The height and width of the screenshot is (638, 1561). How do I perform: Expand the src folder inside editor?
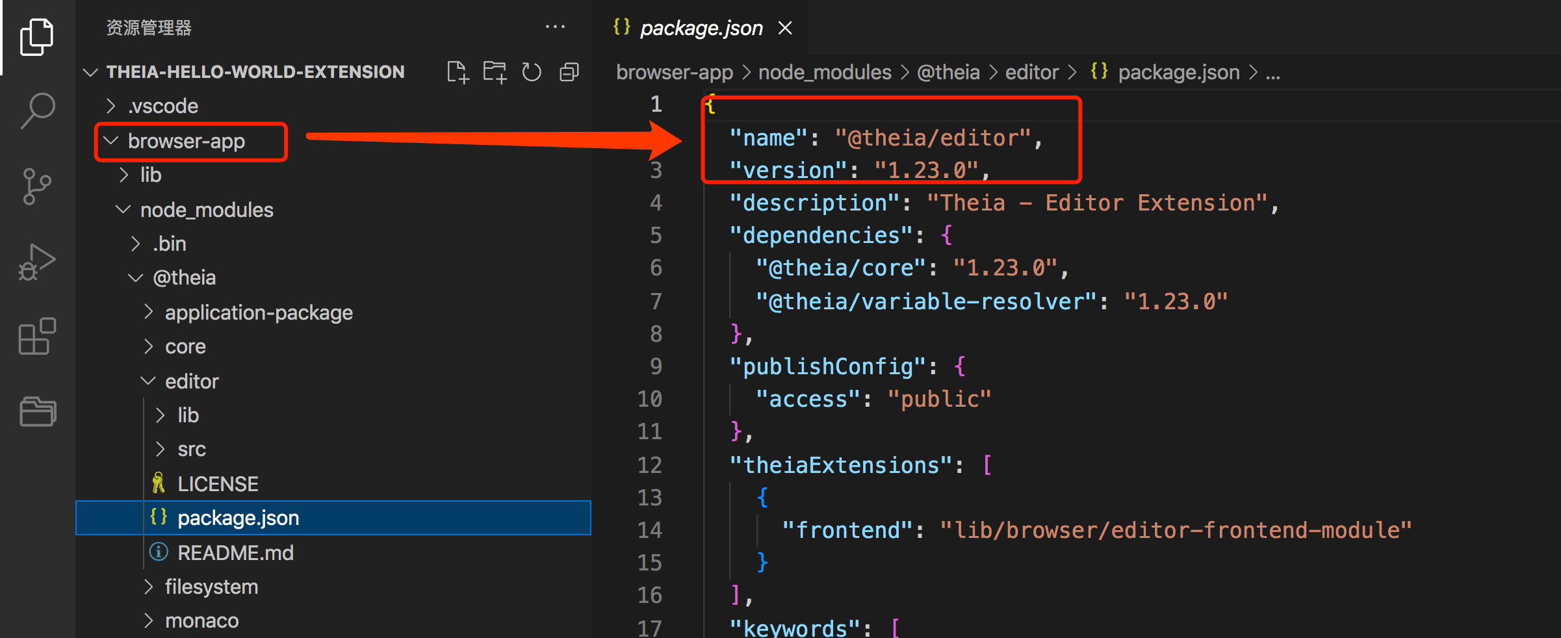tap(160, 449)
